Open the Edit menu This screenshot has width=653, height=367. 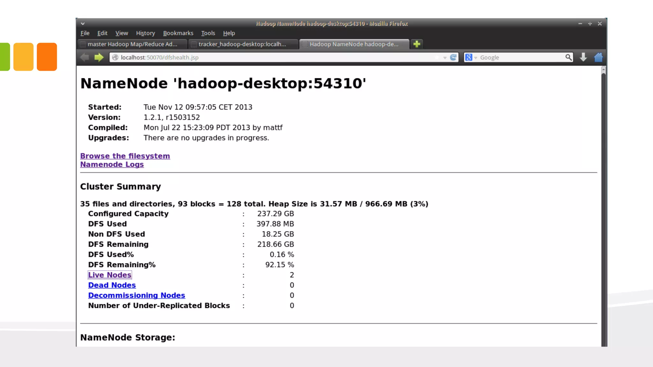[x=102, y=33]
